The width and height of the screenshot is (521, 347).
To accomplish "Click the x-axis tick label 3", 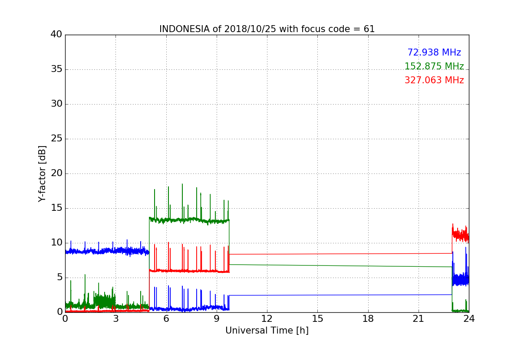I will click(x=115, y=319).
